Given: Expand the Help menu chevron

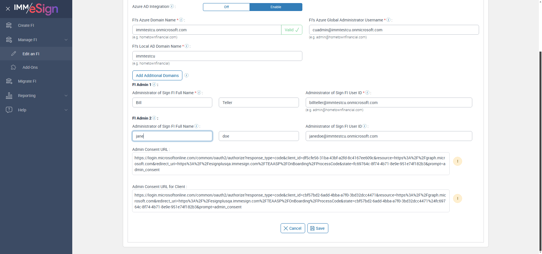Looking at the screenshot, I should pos(66,110).
